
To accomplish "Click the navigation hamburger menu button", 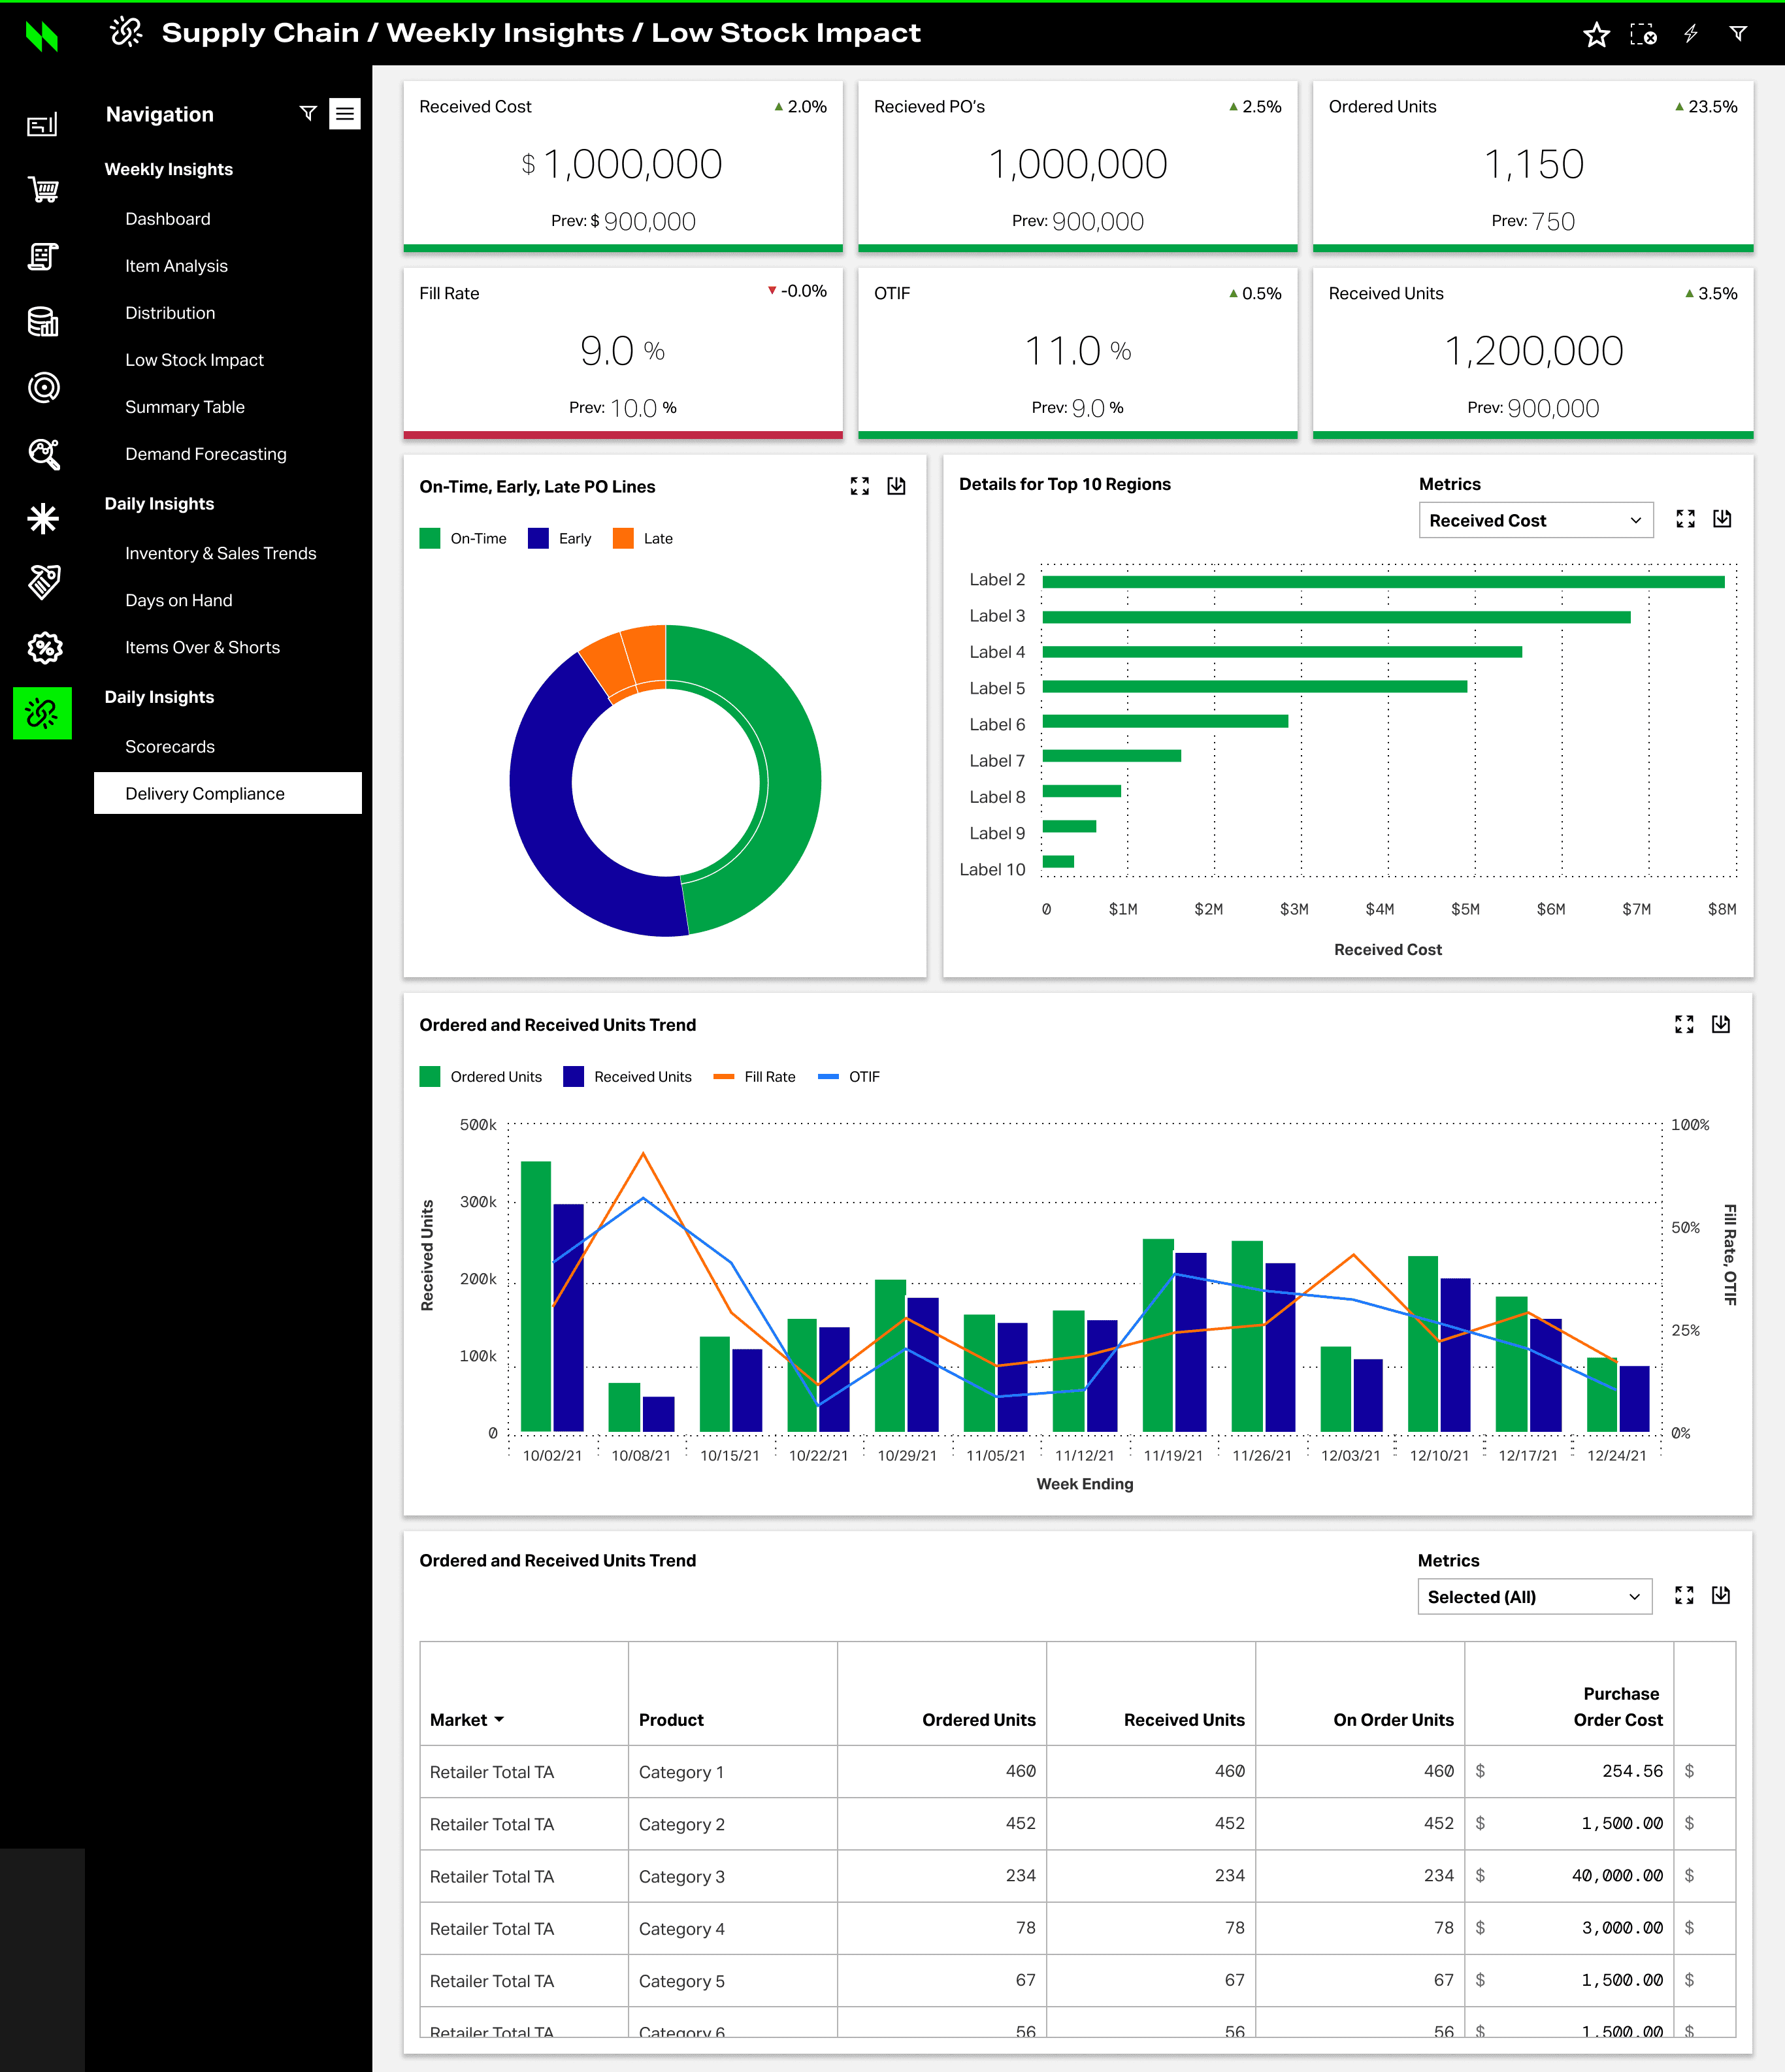I will [x=345, y=114].
